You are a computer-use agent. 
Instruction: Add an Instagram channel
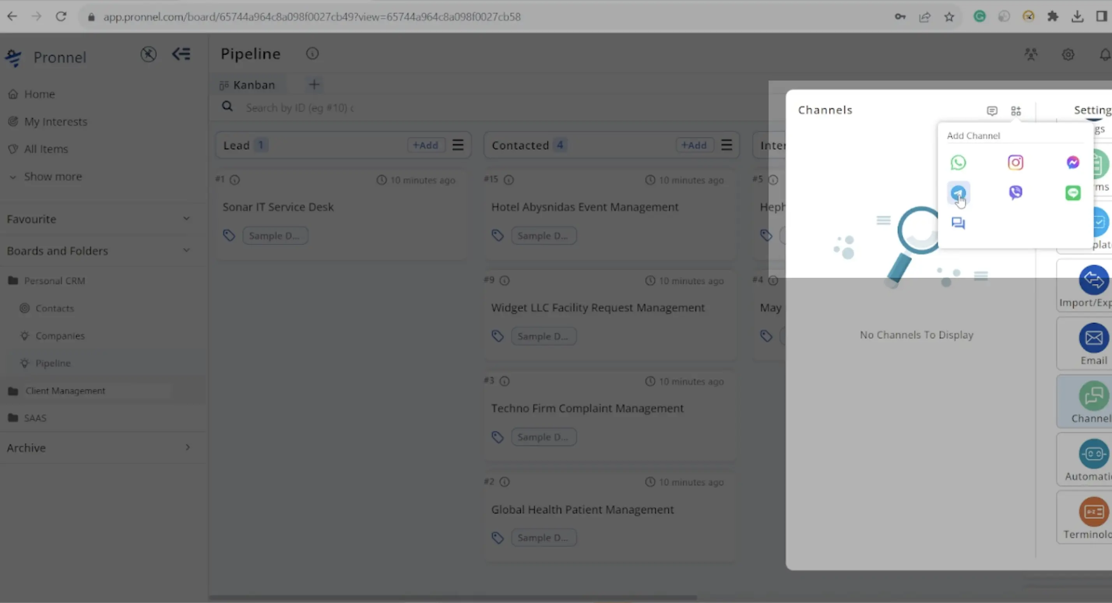1015,163
